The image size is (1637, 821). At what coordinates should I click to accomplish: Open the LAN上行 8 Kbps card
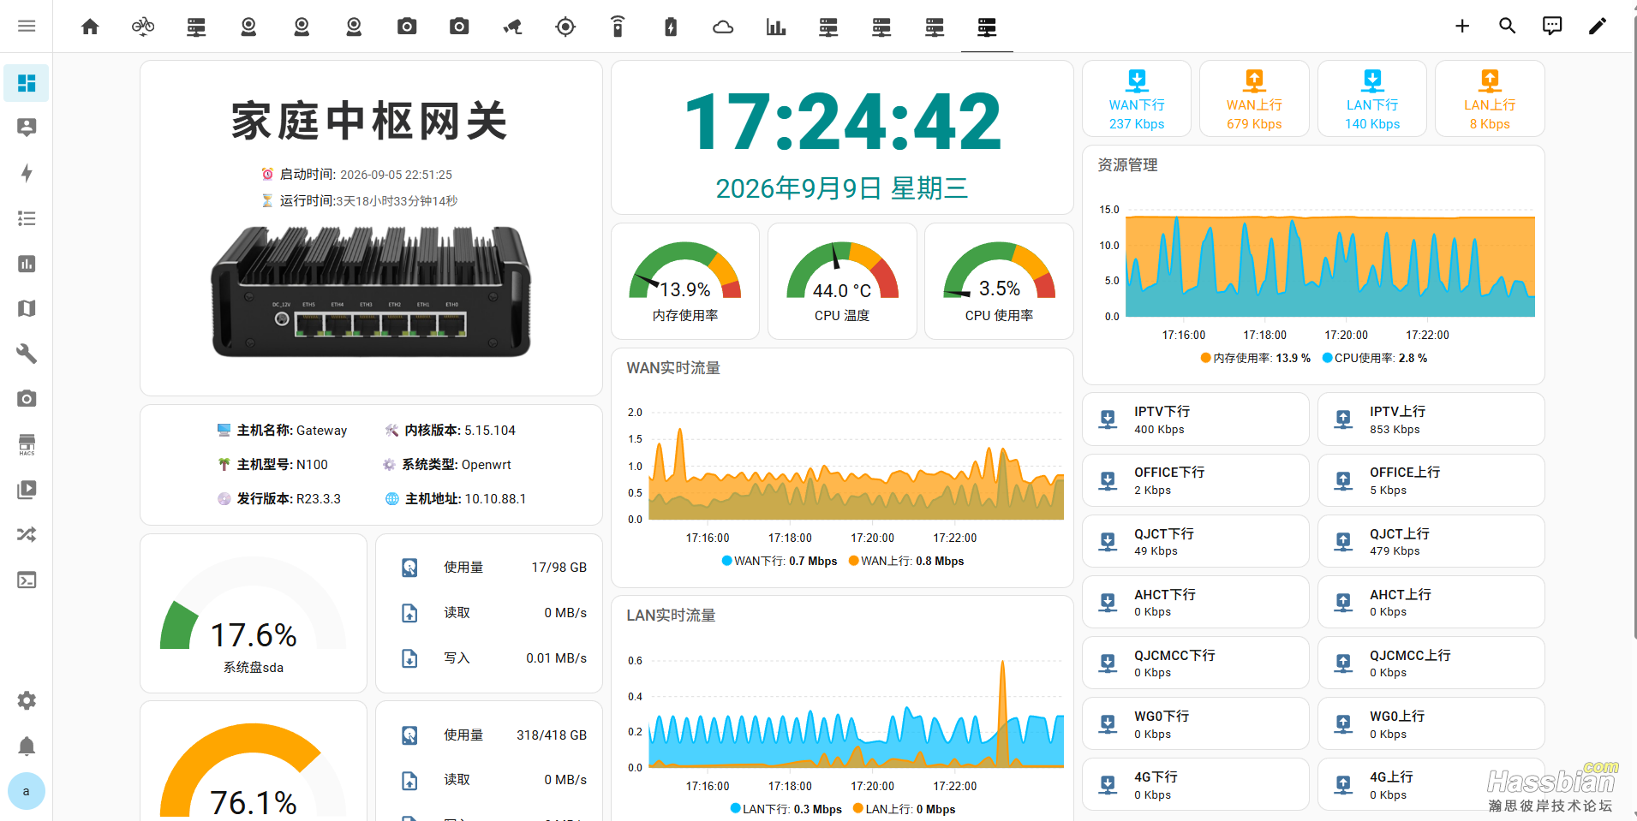pyautogui.click(x=1490, y=98)
